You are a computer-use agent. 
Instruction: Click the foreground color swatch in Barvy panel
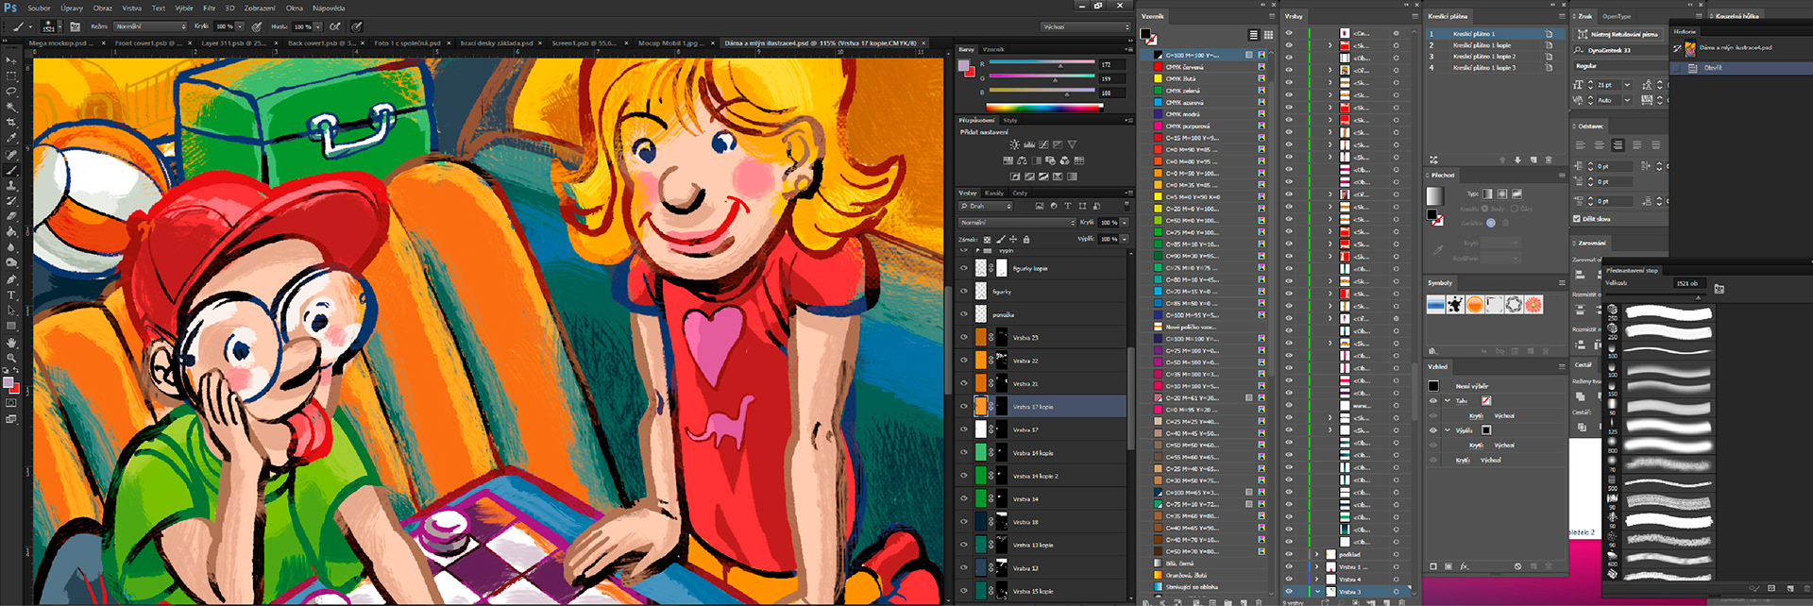[964, 66]
